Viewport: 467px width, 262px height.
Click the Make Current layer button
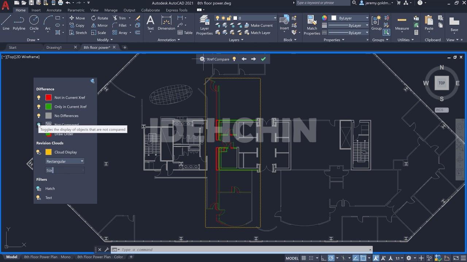(x=258, y=25)
